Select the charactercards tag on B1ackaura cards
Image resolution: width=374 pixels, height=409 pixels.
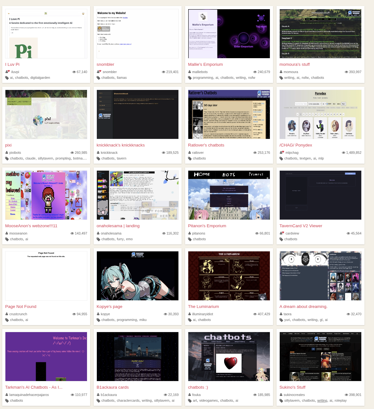128,400
